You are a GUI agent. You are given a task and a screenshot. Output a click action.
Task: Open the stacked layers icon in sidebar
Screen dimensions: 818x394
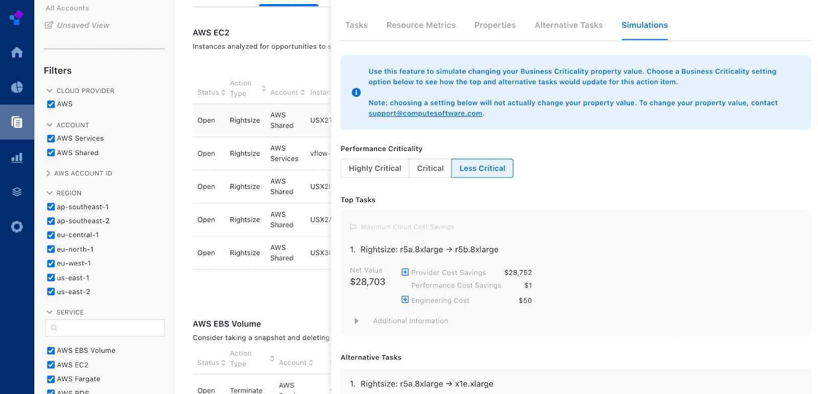click(17, 192)
